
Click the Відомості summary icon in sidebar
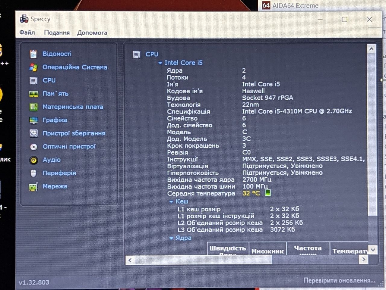click(33, 54)
